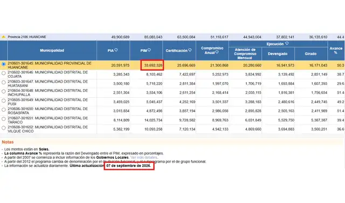Screen dimensions: 345x203
Task: Click the Girado column header
Action: coord(311,54)
